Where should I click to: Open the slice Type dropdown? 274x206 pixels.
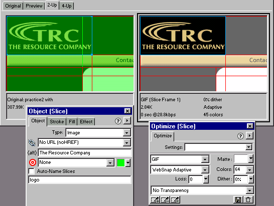126,133
